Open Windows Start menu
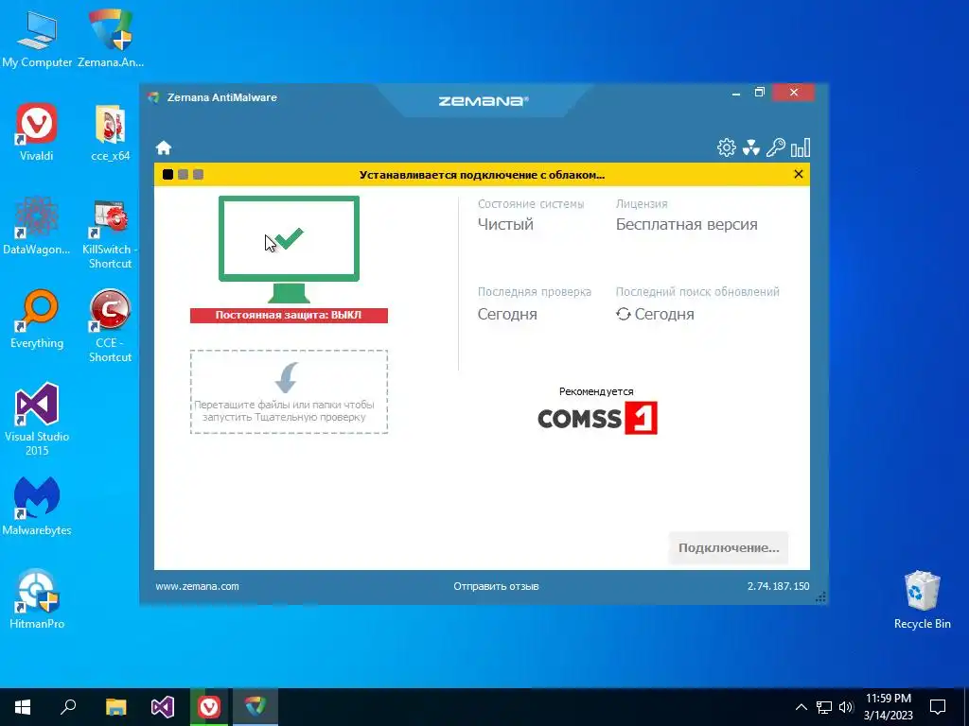 coord(23,707)
